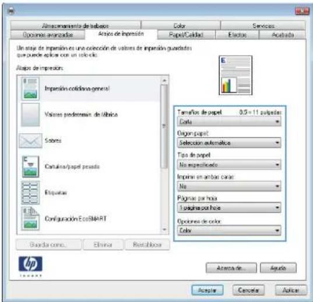313x302 pixels.
Task: Click the Aplicar button
Action: tap(291, 290)
